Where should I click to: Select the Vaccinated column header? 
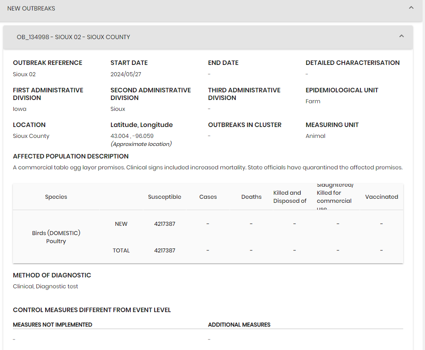381,197
